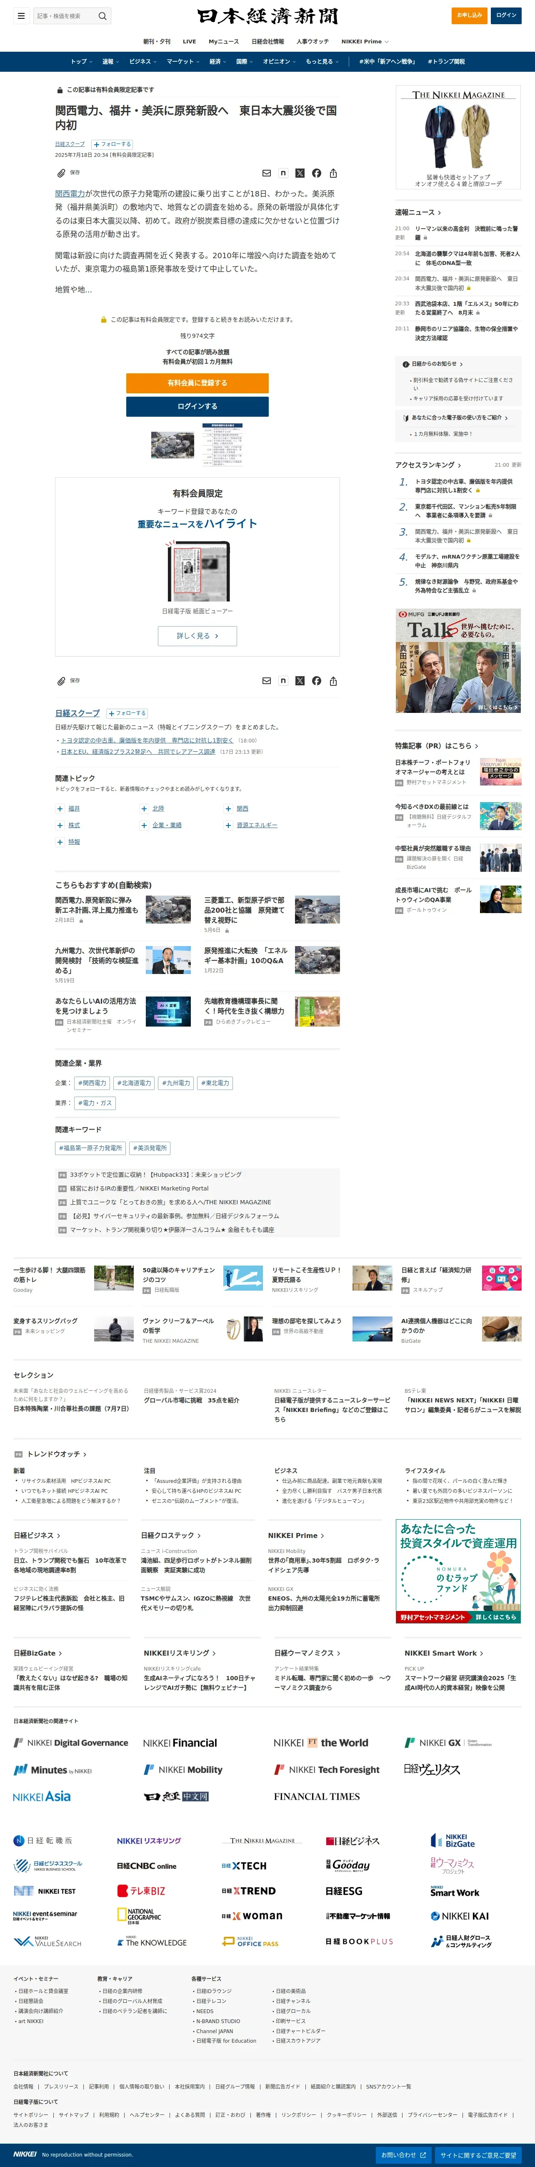Open 日経xTECH logo link
The width and height of the screenshot is (535, 2167).
click(x=245, y=1865)
